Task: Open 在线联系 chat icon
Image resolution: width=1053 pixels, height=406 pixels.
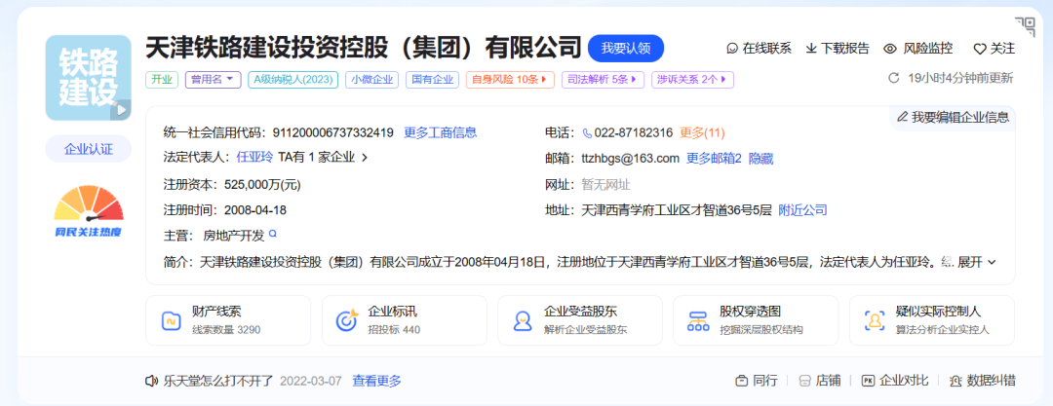Action: (x=733, y=49)
